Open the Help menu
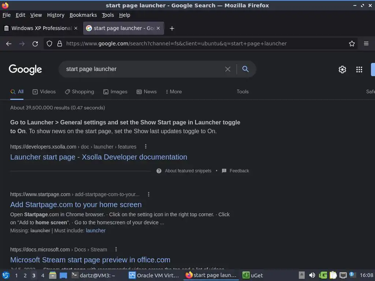The width and height of the screenshot is (375, 281). (x=125, y=15)
